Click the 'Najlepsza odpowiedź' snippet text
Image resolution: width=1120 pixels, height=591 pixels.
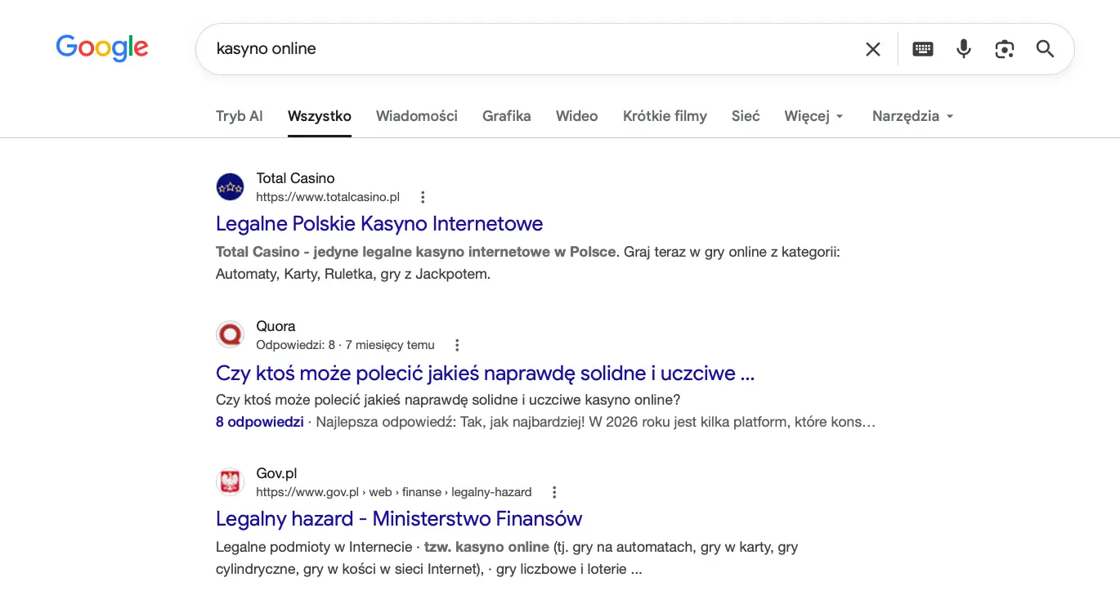point(596,422)
